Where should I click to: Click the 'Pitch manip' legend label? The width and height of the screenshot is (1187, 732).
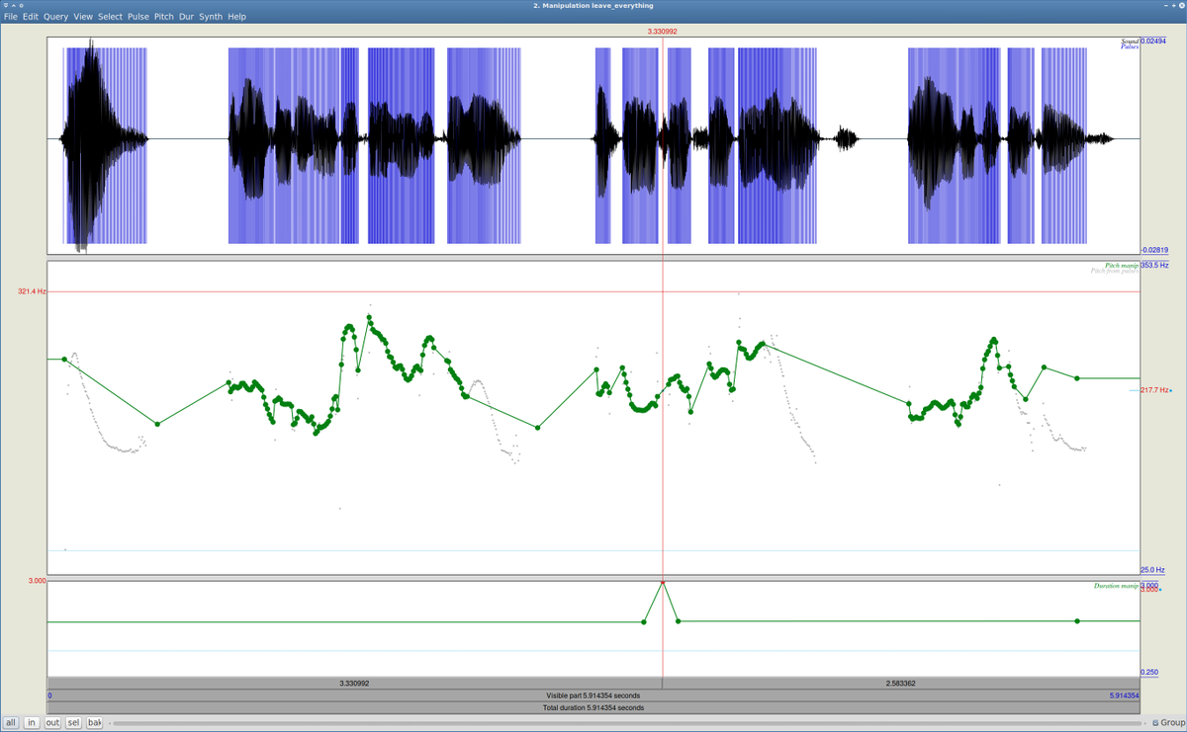(x=1122, y=265)
